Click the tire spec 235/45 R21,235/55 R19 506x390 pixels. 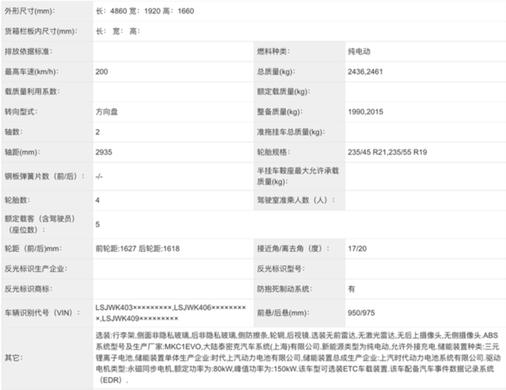tap(387, 152)
